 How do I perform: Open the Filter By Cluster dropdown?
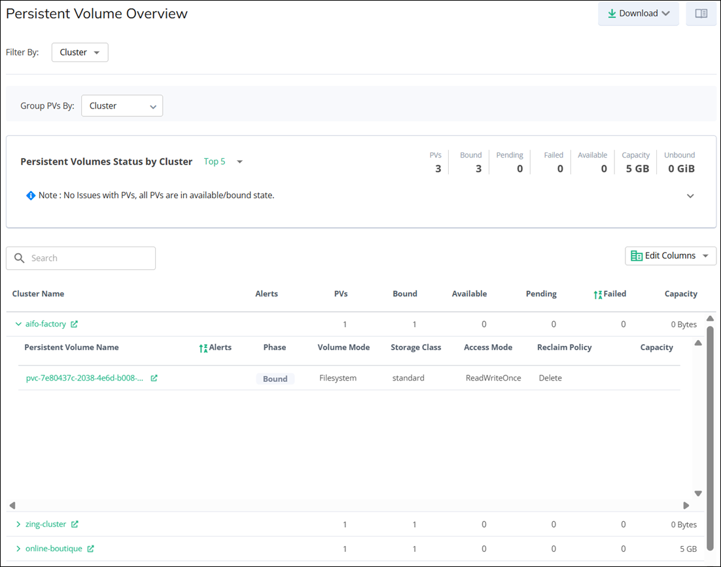tap(80, 52)
